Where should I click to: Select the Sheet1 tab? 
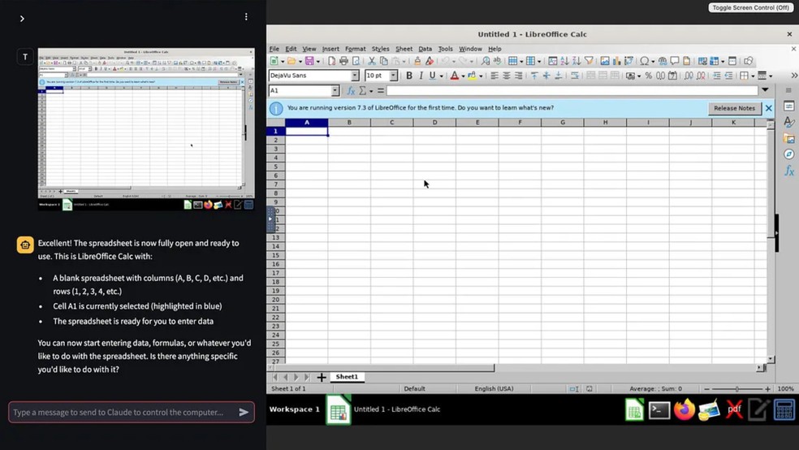(x=347, y=377)
